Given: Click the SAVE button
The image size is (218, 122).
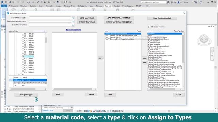Looking at the screenshot, I should [178, 95].
